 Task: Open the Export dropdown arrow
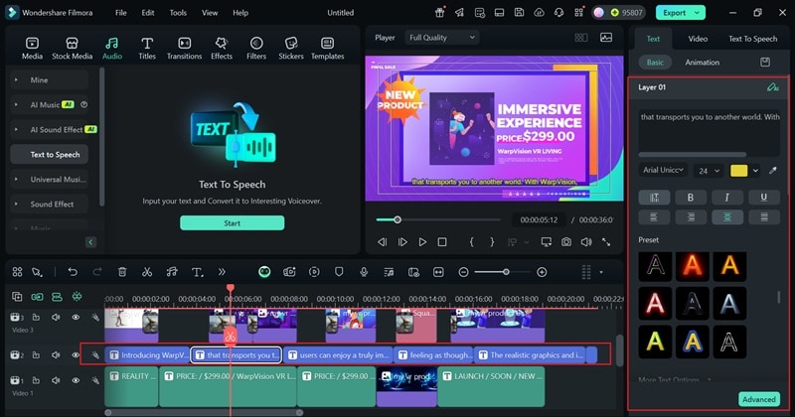pyautogui.click(x=698, y=13)
